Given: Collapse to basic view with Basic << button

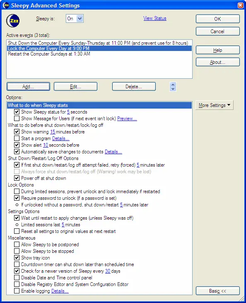Looking at the screenshot, I should pos(217,291).
